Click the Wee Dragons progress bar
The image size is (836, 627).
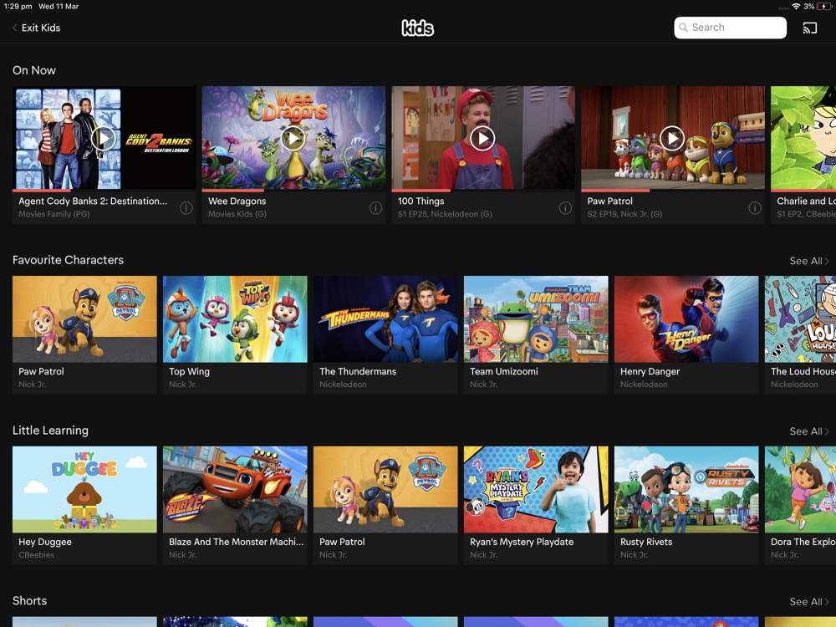pyautogui.click(x=293, y=191)
